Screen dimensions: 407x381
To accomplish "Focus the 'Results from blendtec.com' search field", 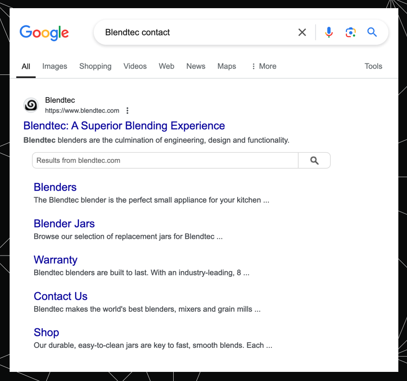I will point(165,160).
